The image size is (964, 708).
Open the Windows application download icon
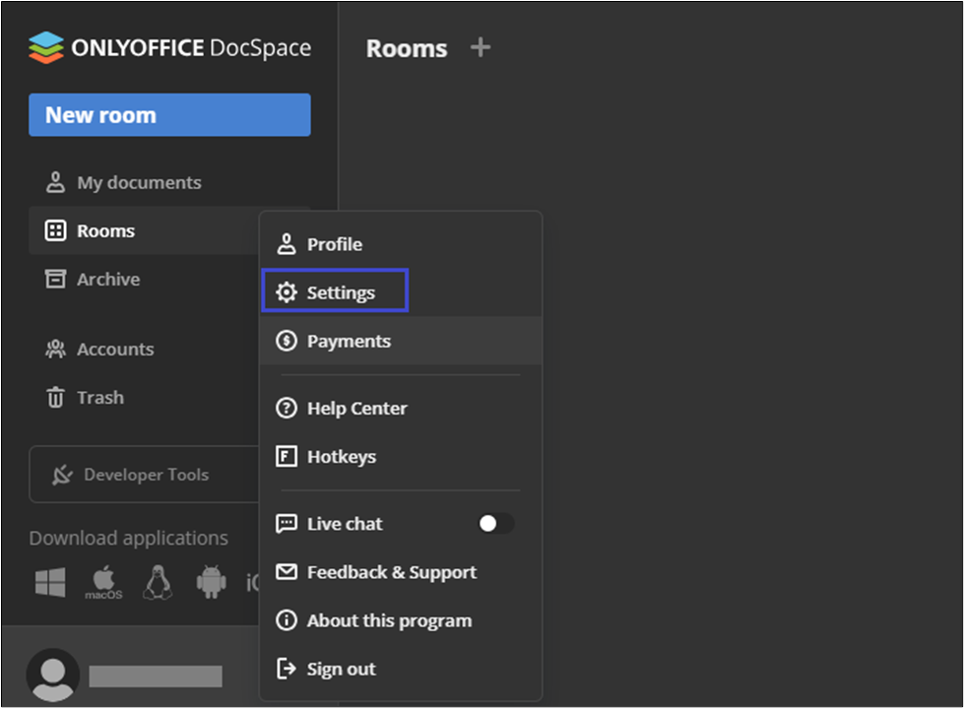click(50, 582)
